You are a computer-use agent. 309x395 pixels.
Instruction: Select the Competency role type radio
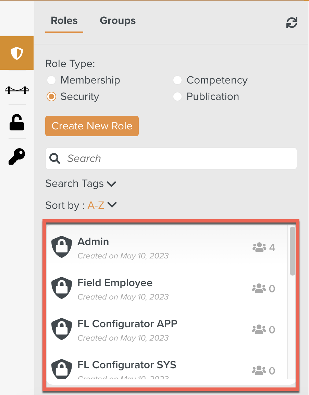coord(177,80)
